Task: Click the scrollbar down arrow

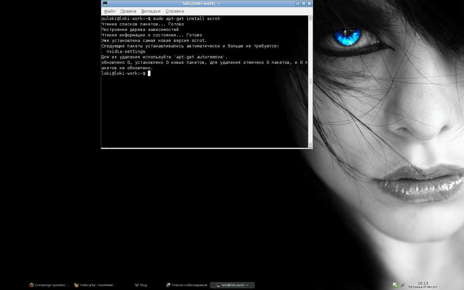Action: [x=310, y=145]
